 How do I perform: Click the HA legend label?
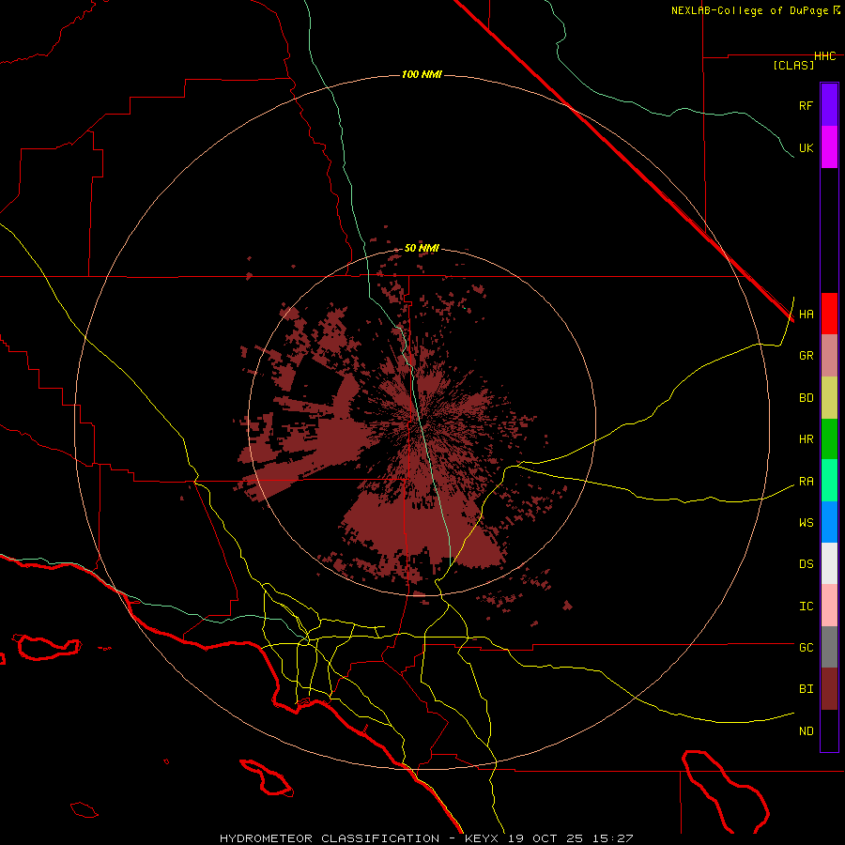coord(806,315)
